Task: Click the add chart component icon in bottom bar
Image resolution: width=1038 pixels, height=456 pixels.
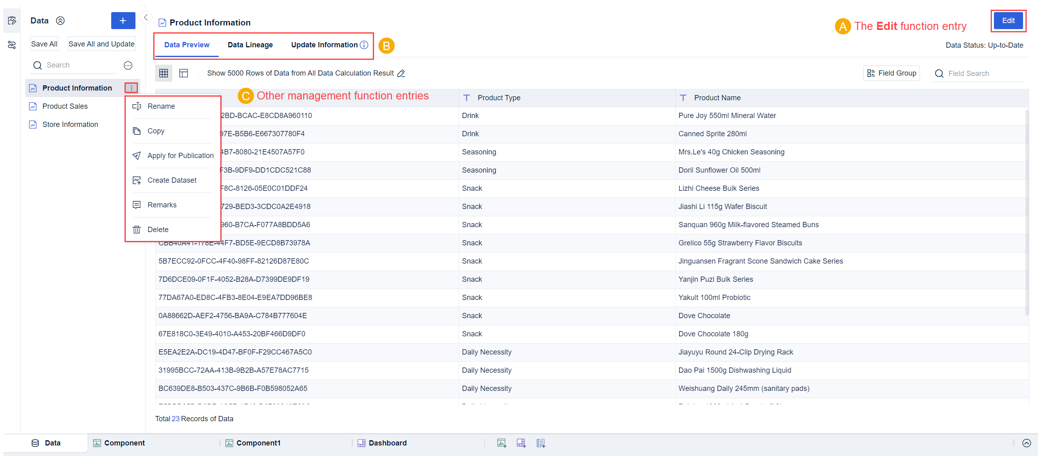Action: (501, 443)
